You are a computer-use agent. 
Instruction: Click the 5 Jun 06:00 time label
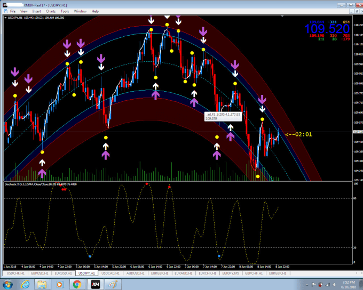point(83,267)
